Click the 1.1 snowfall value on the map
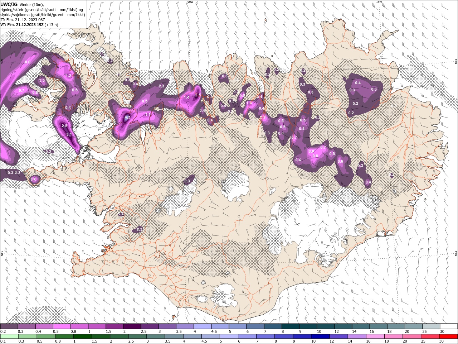This screenshot has height=344, width=458. (x=148, y=114)
